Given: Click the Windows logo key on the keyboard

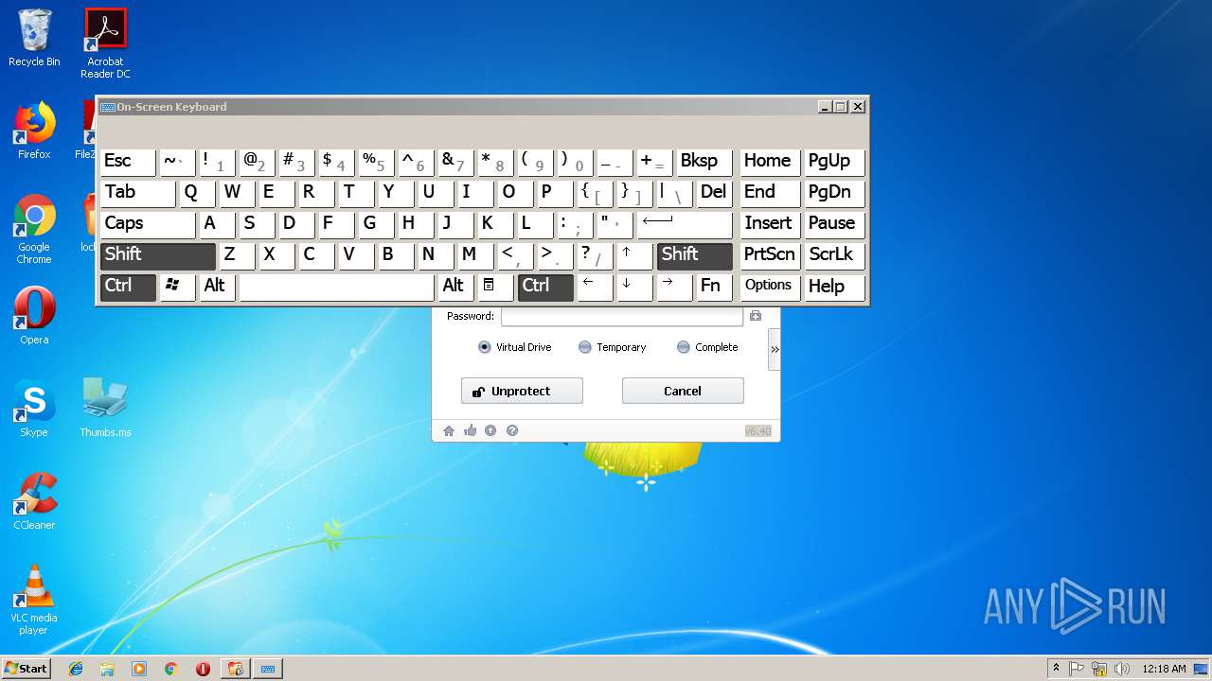Looking at the screenshot, I should click(176, 287).
